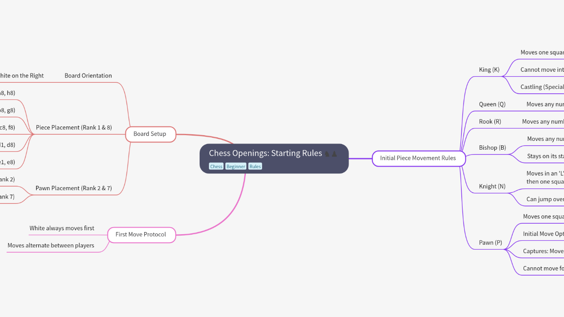Image resolution: width=564 pixels, height=317 pixels.
Task: Click the Piece Placement (Rank 1 & 8) node
Action: coord(74,127)
